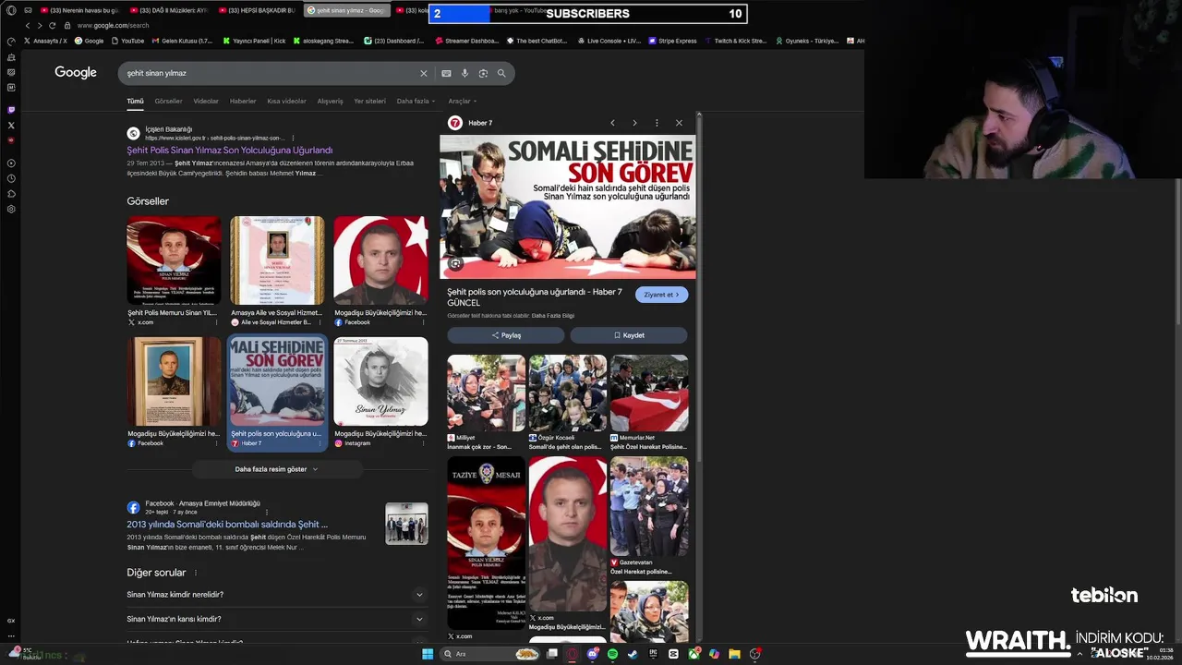Switch to the 'Haberler' tab
This screenshot has height=665, width=1182.
point(243,102)
